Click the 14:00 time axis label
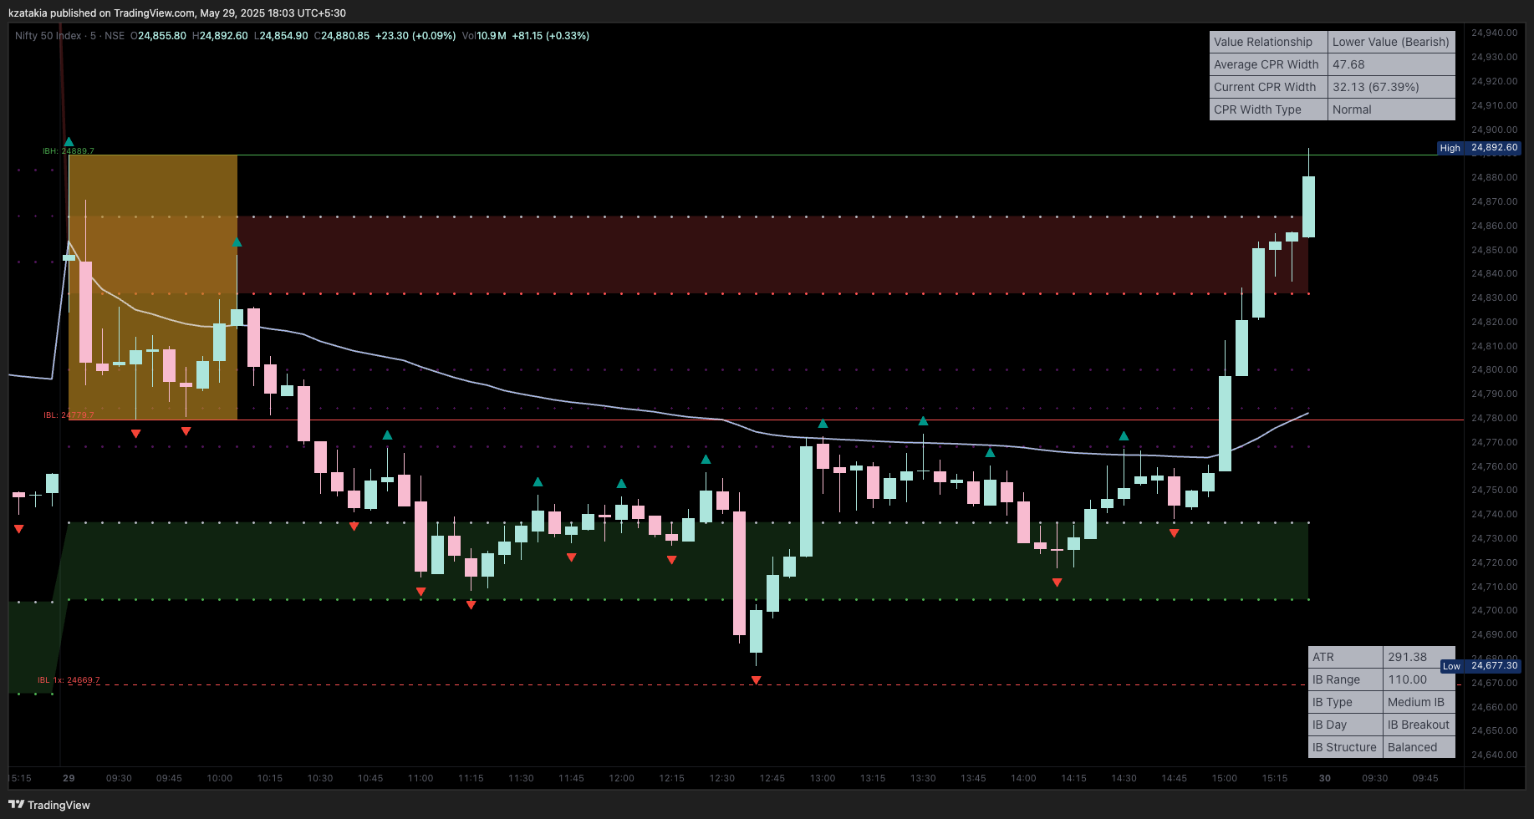1534x819 pixels. coord(1023,778)
